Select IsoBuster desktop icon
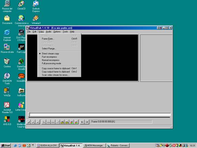Viewport: 197px width, 148px height. [x=21, y=92]
